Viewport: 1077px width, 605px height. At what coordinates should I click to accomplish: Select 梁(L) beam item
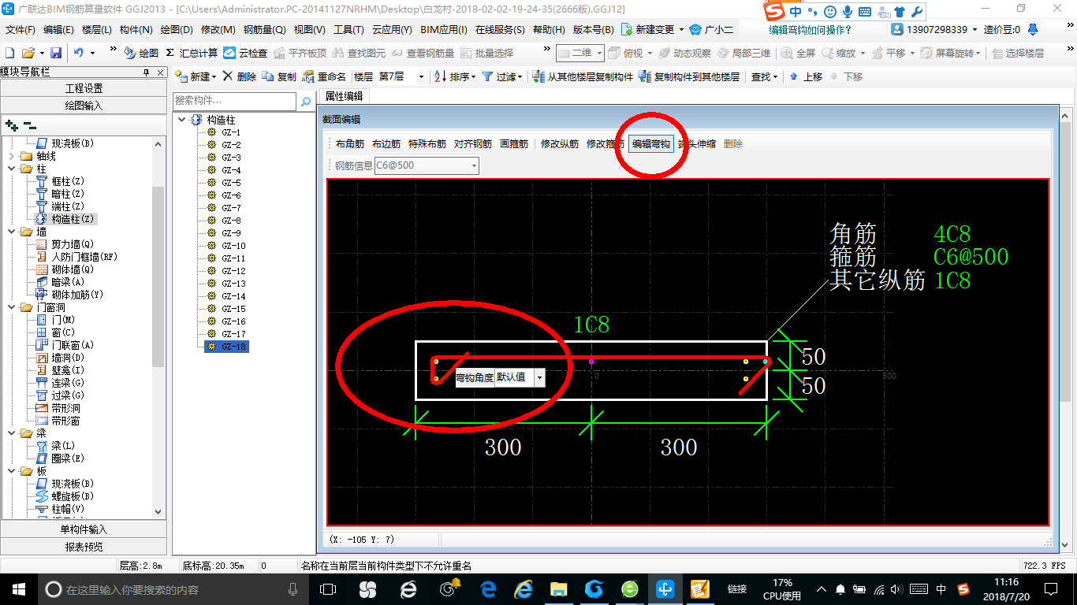(63, 446)
